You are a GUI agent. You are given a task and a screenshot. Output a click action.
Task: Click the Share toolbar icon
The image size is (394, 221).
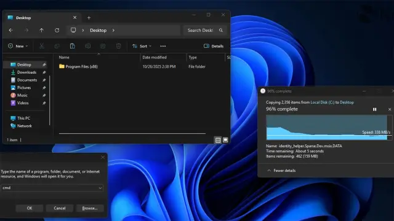103,46
